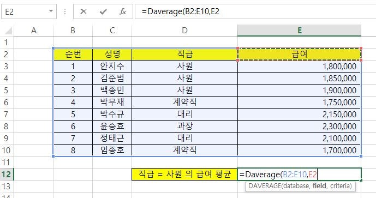376x198 pixels.
Task: Select the name cell 정태근
Action: coord(112,139)
